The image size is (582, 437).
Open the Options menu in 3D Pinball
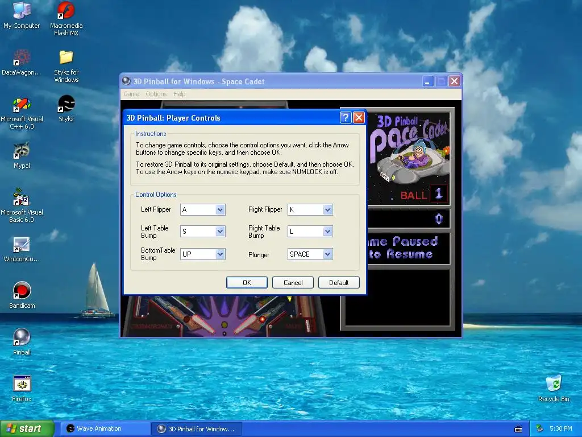pyautogui.click(x=156, y=94)
